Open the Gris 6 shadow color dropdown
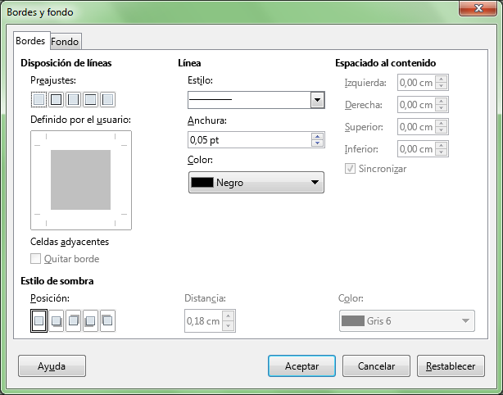This screenshot has height=395, width=503. point(406,321)
